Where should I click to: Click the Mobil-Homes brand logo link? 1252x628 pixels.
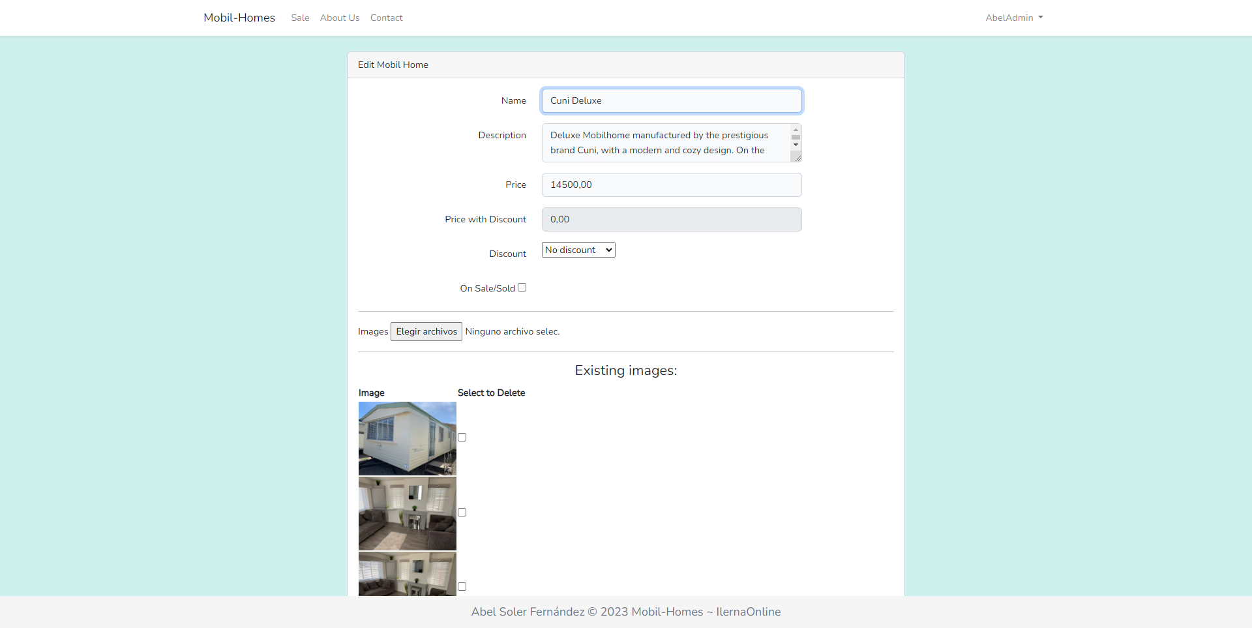tap(239, 18)
